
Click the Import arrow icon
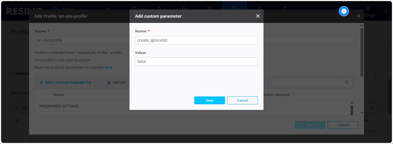pyautogui.click(x=109, y=83)
